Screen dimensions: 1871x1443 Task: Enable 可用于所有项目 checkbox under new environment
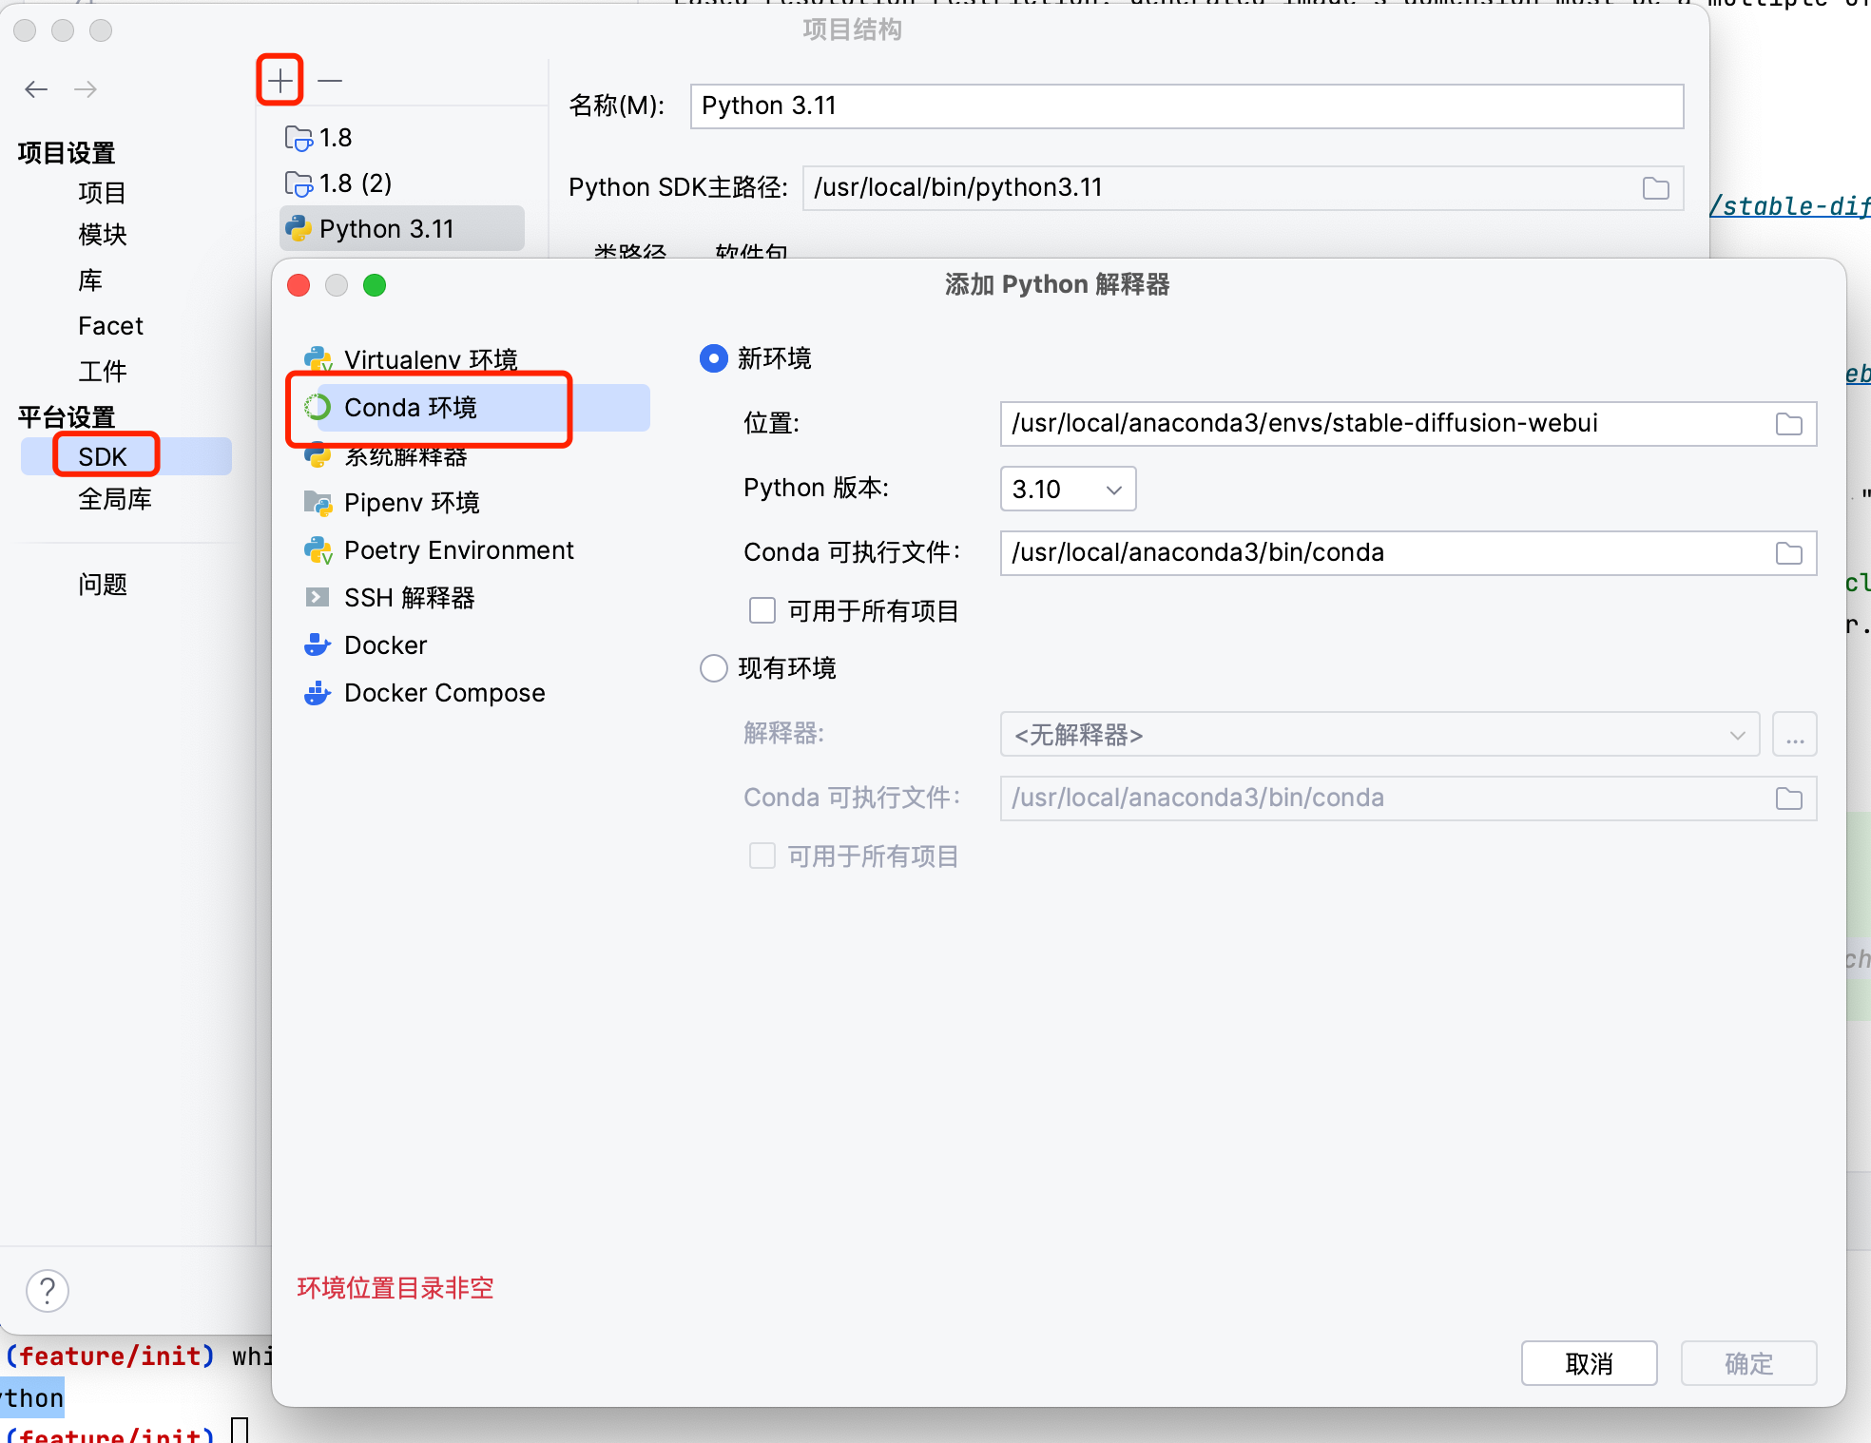(762, 610)
